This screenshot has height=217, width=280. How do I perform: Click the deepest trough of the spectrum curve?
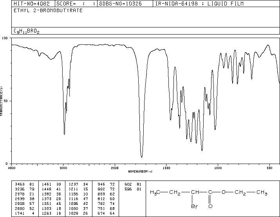pos(142,157)
